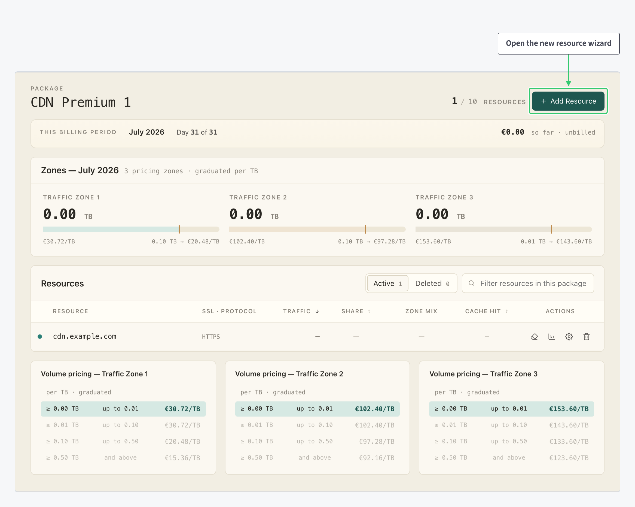Click the Zones — July 2026 heading
Viewport: 635px width, 507px height.
[80, 170]
